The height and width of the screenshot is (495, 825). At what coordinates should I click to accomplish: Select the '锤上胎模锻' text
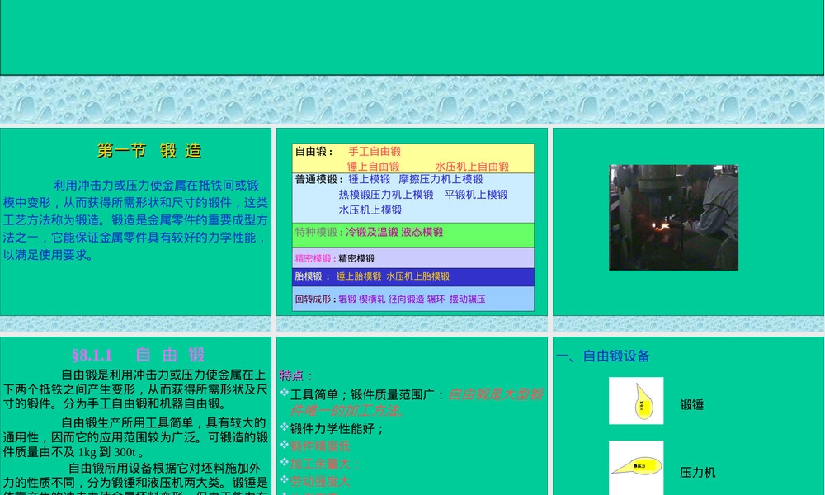point(358,276)
